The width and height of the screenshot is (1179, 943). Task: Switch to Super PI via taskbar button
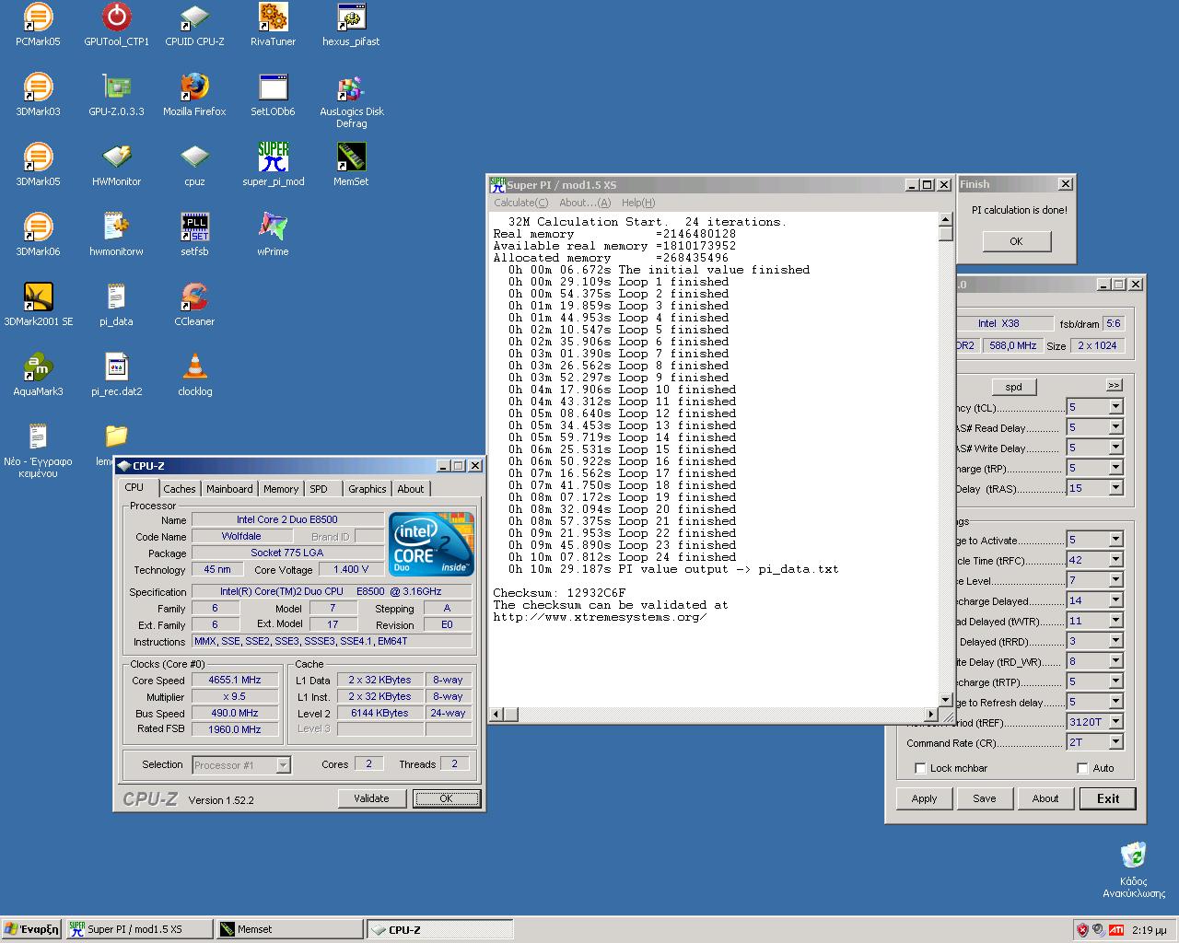click(138, 929)
